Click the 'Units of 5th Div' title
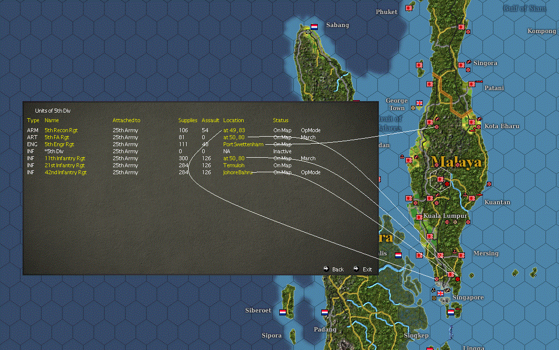This screenshot has height=350, width=559. [53, 111]
